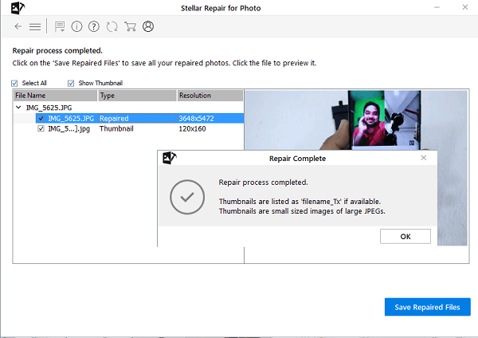Uncheck the IMG_5...].jpg thumbnail row checkbox
The image size is (478, 338).
[41, 128]
